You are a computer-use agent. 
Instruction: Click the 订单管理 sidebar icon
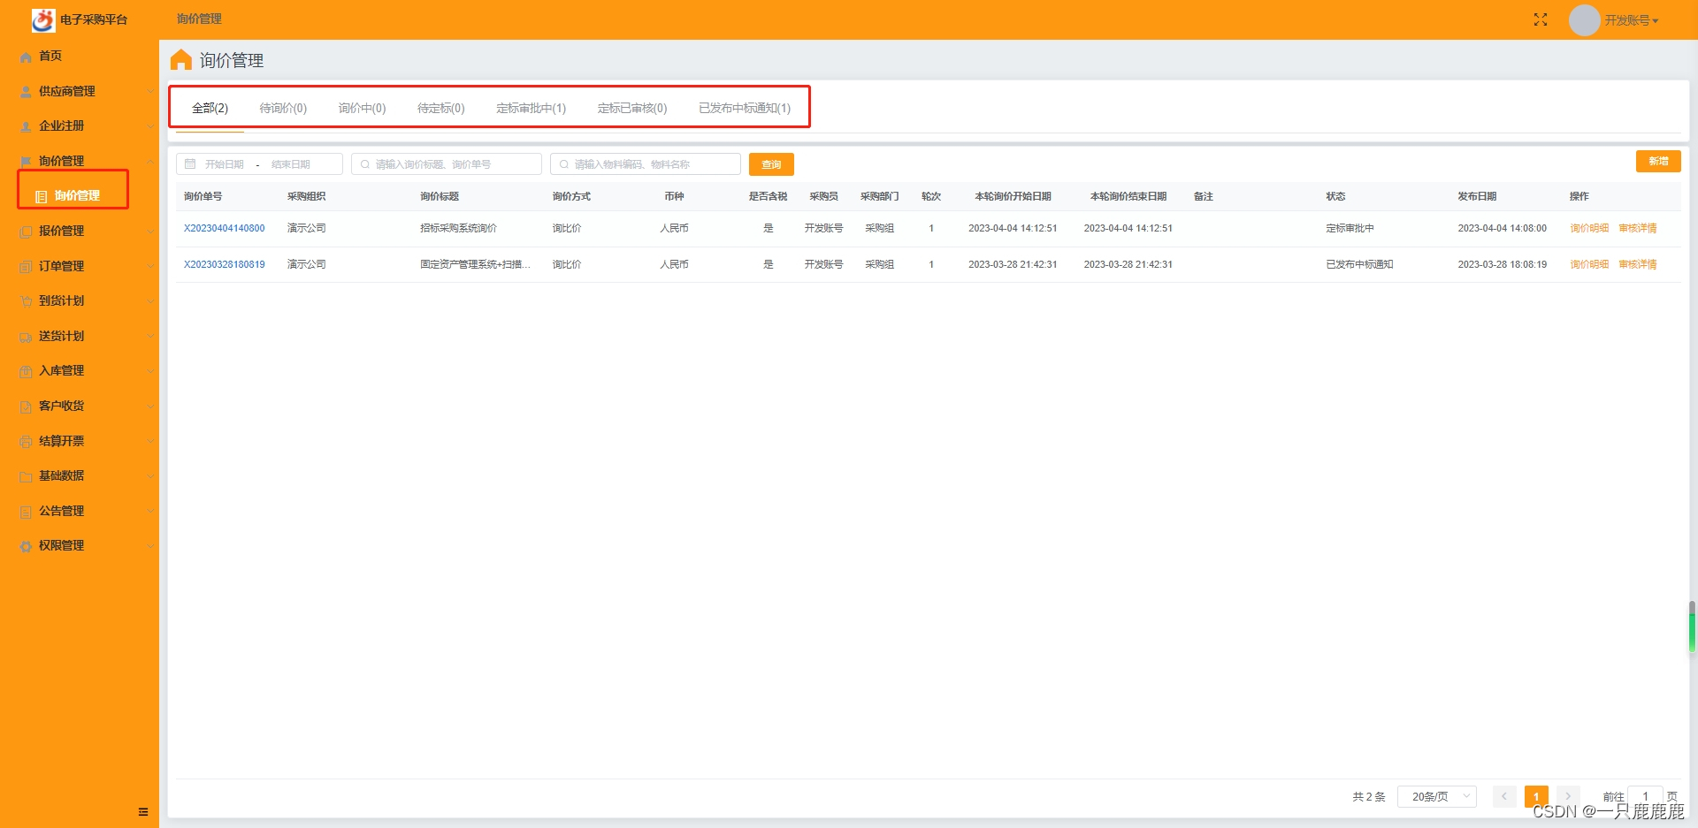(26, 267)
